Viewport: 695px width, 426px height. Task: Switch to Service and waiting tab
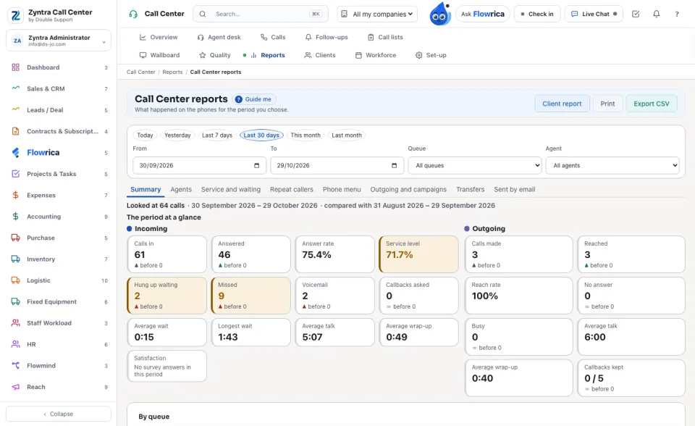[230, 190]
